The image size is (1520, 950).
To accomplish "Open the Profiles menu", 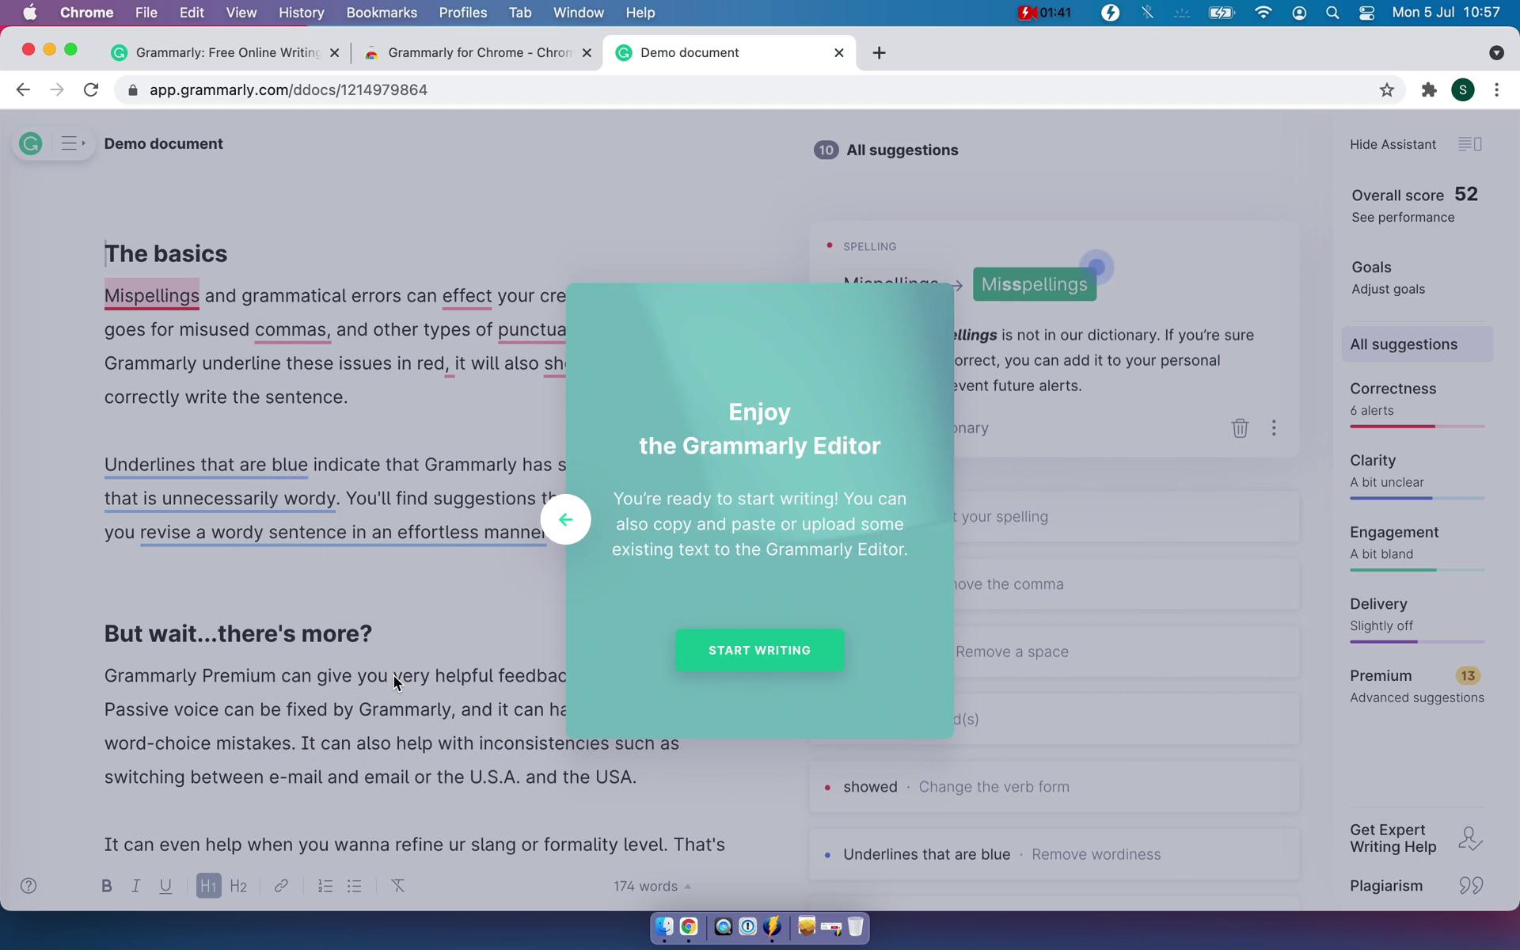I will [x=462, y=13].
